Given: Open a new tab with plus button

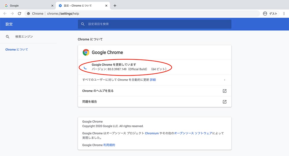Looking at the screenshot, I should pyautogui.click(x=115, y=6).
